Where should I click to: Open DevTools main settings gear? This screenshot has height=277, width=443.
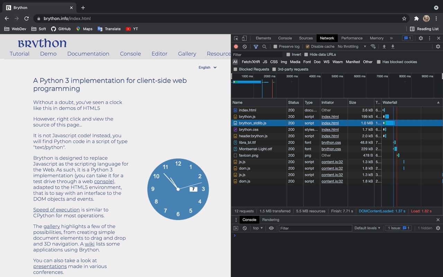pos(421,38)
